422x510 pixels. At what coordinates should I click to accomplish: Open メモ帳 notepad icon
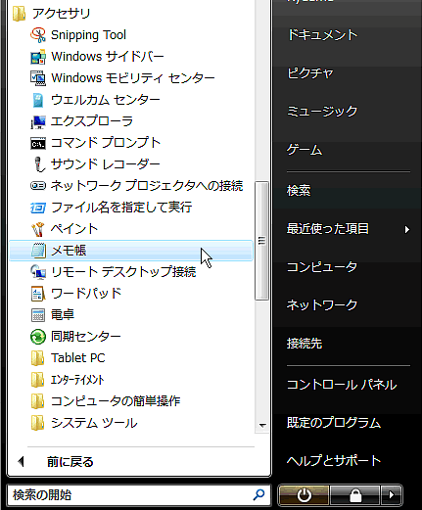pos(38,251)
